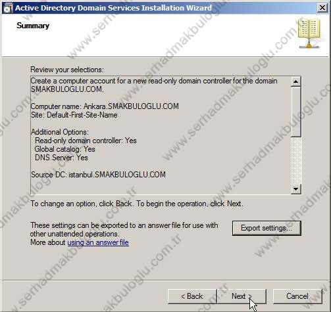This screenshot has width=331, height=312.
Task: Click the Site: Default-First-Site-Name line
Action: tap(74, 115)
